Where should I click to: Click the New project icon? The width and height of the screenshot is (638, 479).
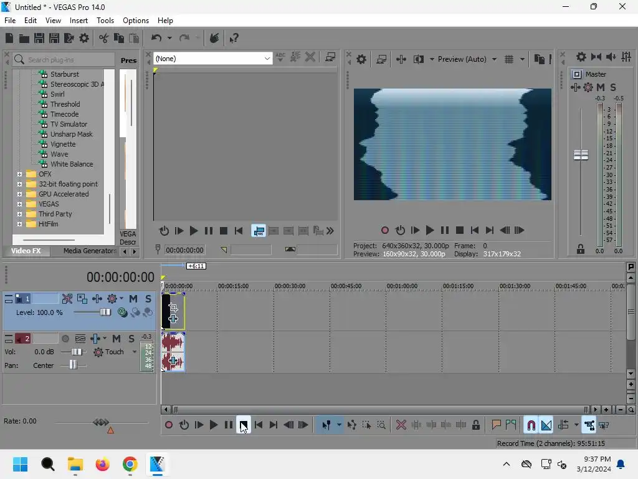[9, 38]
